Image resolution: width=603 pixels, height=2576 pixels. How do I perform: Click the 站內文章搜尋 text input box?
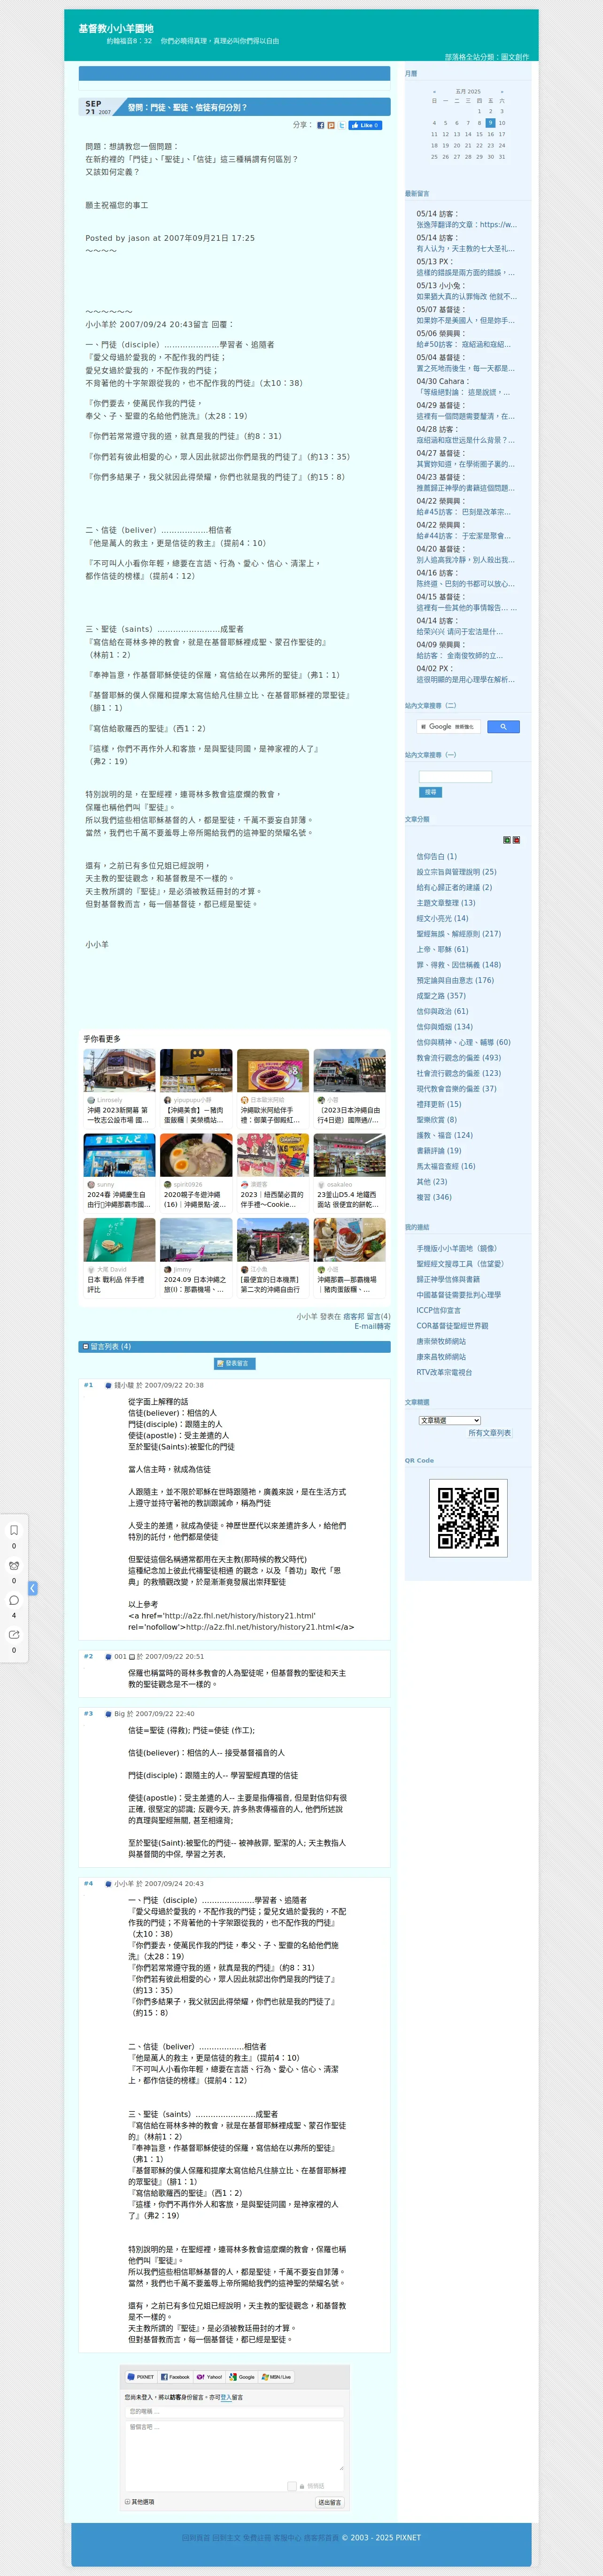pyautogui.click(x=455, y=777)
